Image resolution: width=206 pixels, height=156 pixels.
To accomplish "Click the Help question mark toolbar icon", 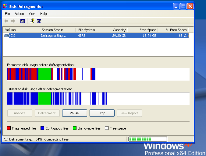I will pyautogui.click(x=31, y=21).
